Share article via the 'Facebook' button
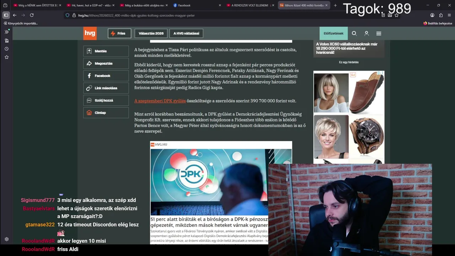Image resolution: width=455 pixels, height=256 pixels. [106, 76]
